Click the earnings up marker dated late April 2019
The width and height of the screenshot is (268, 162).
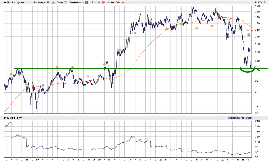point(57,67)
